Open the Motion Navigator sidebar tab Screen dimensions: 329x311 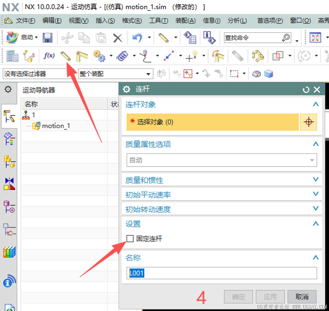[9, 116]
